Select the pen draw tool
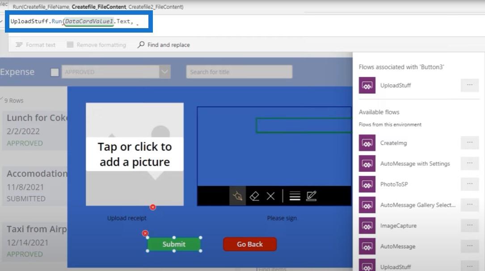The width and height of the screenshot is (485, 271). pyautogui.click(x=237, y=196)
